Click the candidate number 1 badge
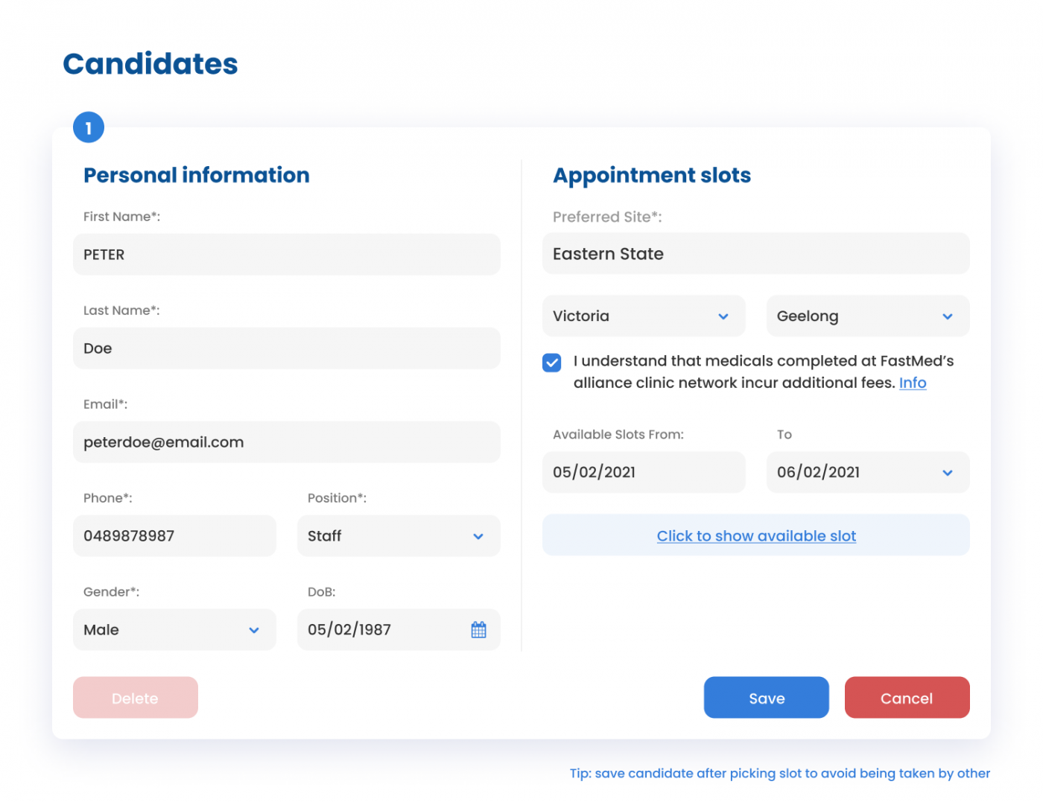 click(x=89, y=127)
